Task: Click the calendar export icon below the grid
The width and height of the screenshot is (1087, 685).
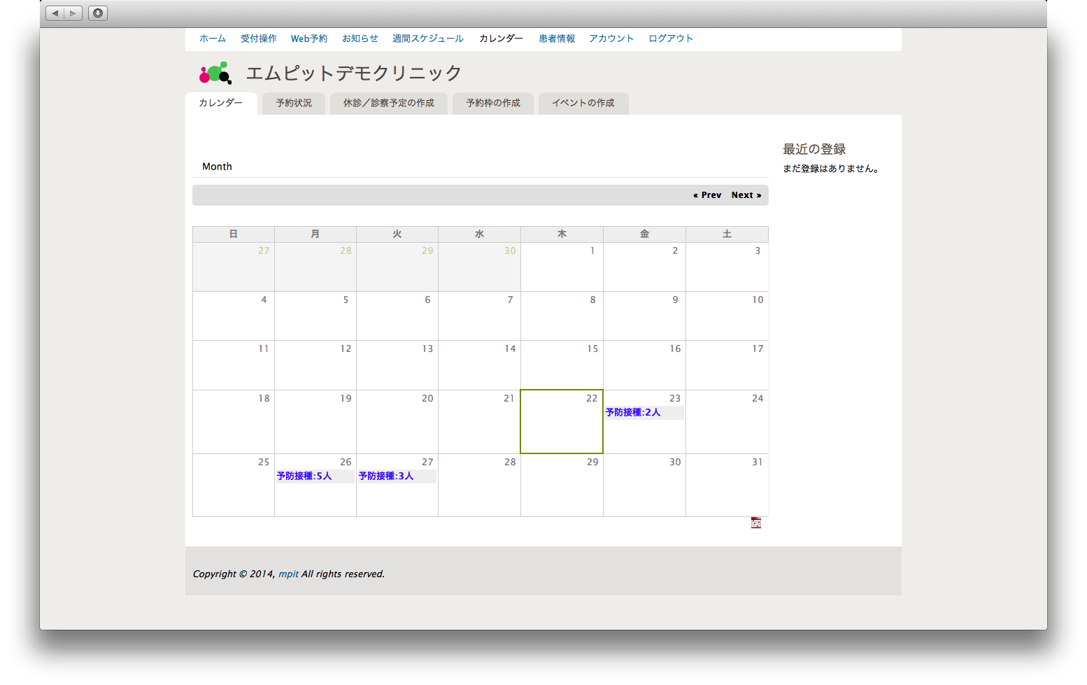Action: 756,523
